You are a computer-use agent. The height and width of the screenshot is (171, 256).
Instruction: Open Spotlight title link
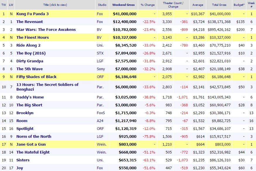pos(25,128)
